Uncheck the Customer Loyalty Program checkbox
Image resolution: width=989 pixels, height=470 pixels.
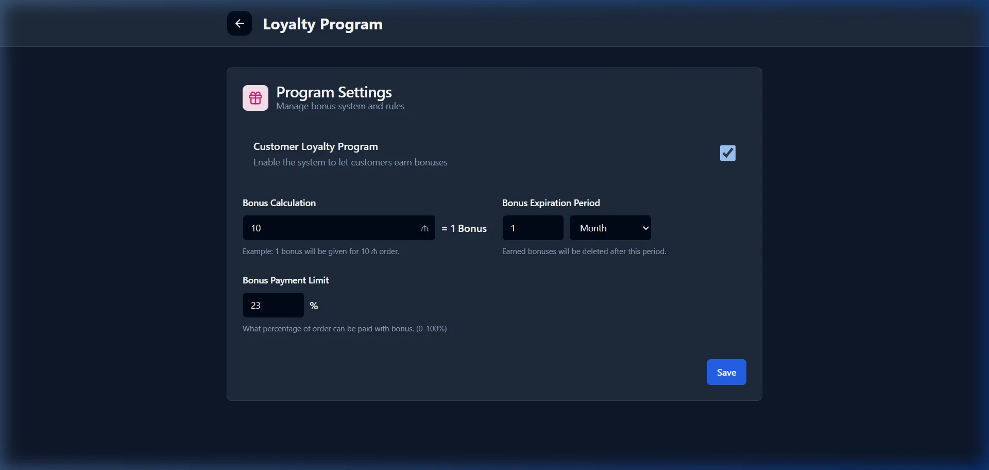click(x=727, y=153)
